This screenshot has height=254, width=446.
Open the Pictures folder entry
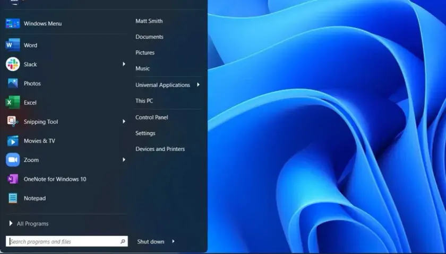pos(145,53)
